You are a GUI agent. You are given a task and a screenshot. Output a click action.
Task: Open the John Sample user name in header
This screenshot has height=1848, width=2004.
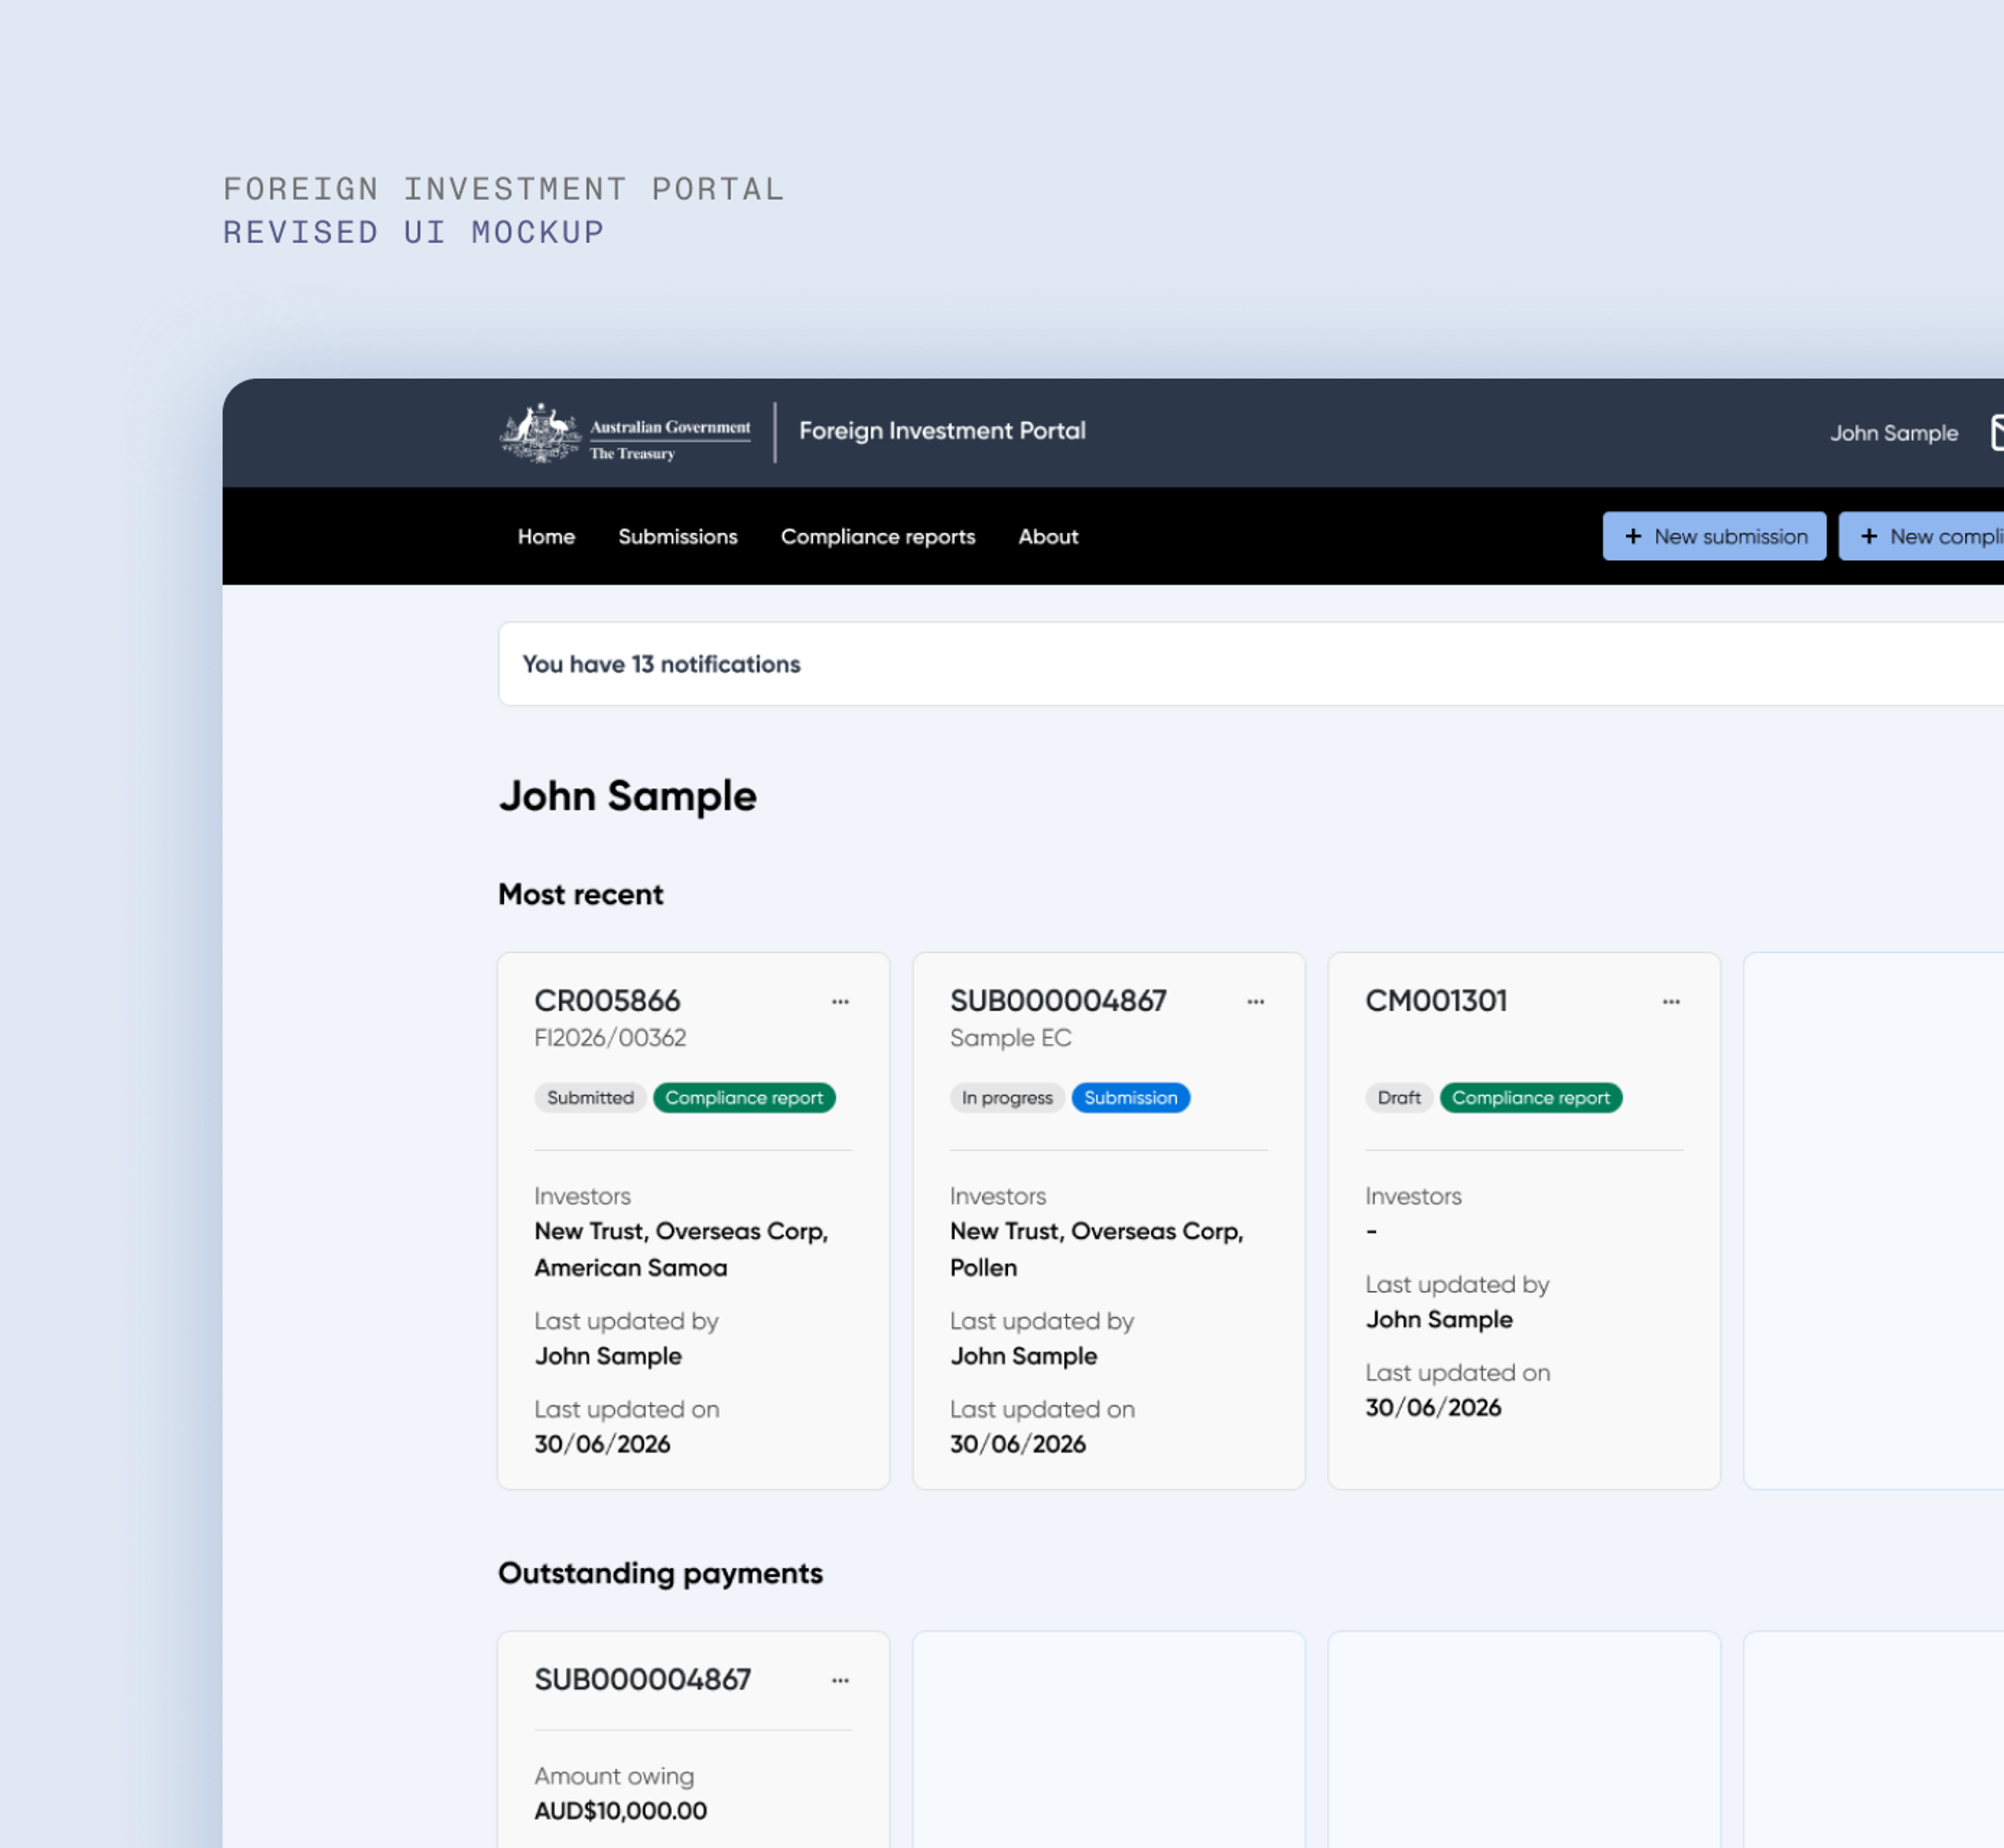[1893, 434]
